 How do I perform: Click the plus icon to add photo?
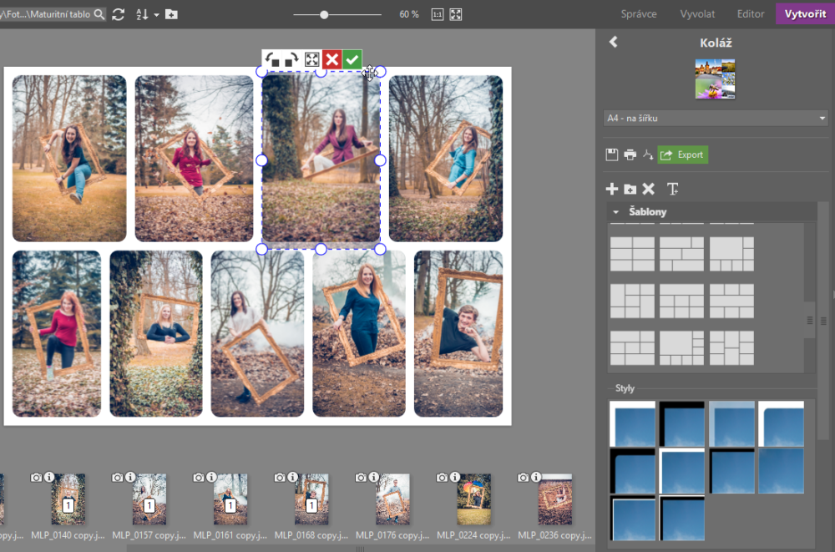coord(612,190)
